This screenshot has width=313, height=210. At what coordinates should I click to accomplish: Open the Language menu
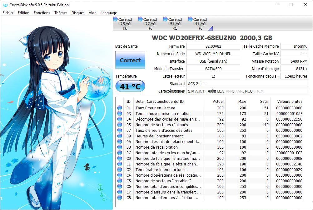(x=109, y=13)
